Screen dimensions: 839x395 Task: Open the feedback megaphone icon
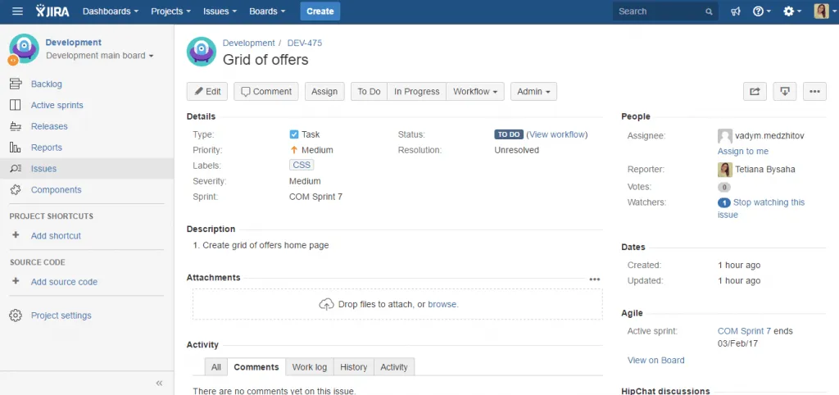point(736,11)
